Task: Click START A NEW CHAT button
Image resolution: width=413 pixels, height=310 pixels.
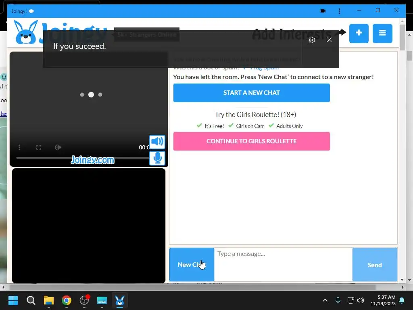Action: coord(252,93)
